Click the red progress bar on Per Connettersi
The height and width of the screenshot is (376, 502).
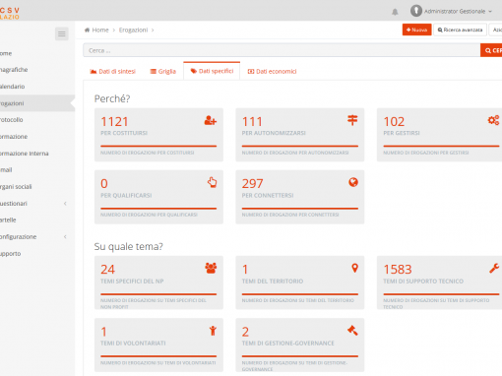[x=300, y=209]
